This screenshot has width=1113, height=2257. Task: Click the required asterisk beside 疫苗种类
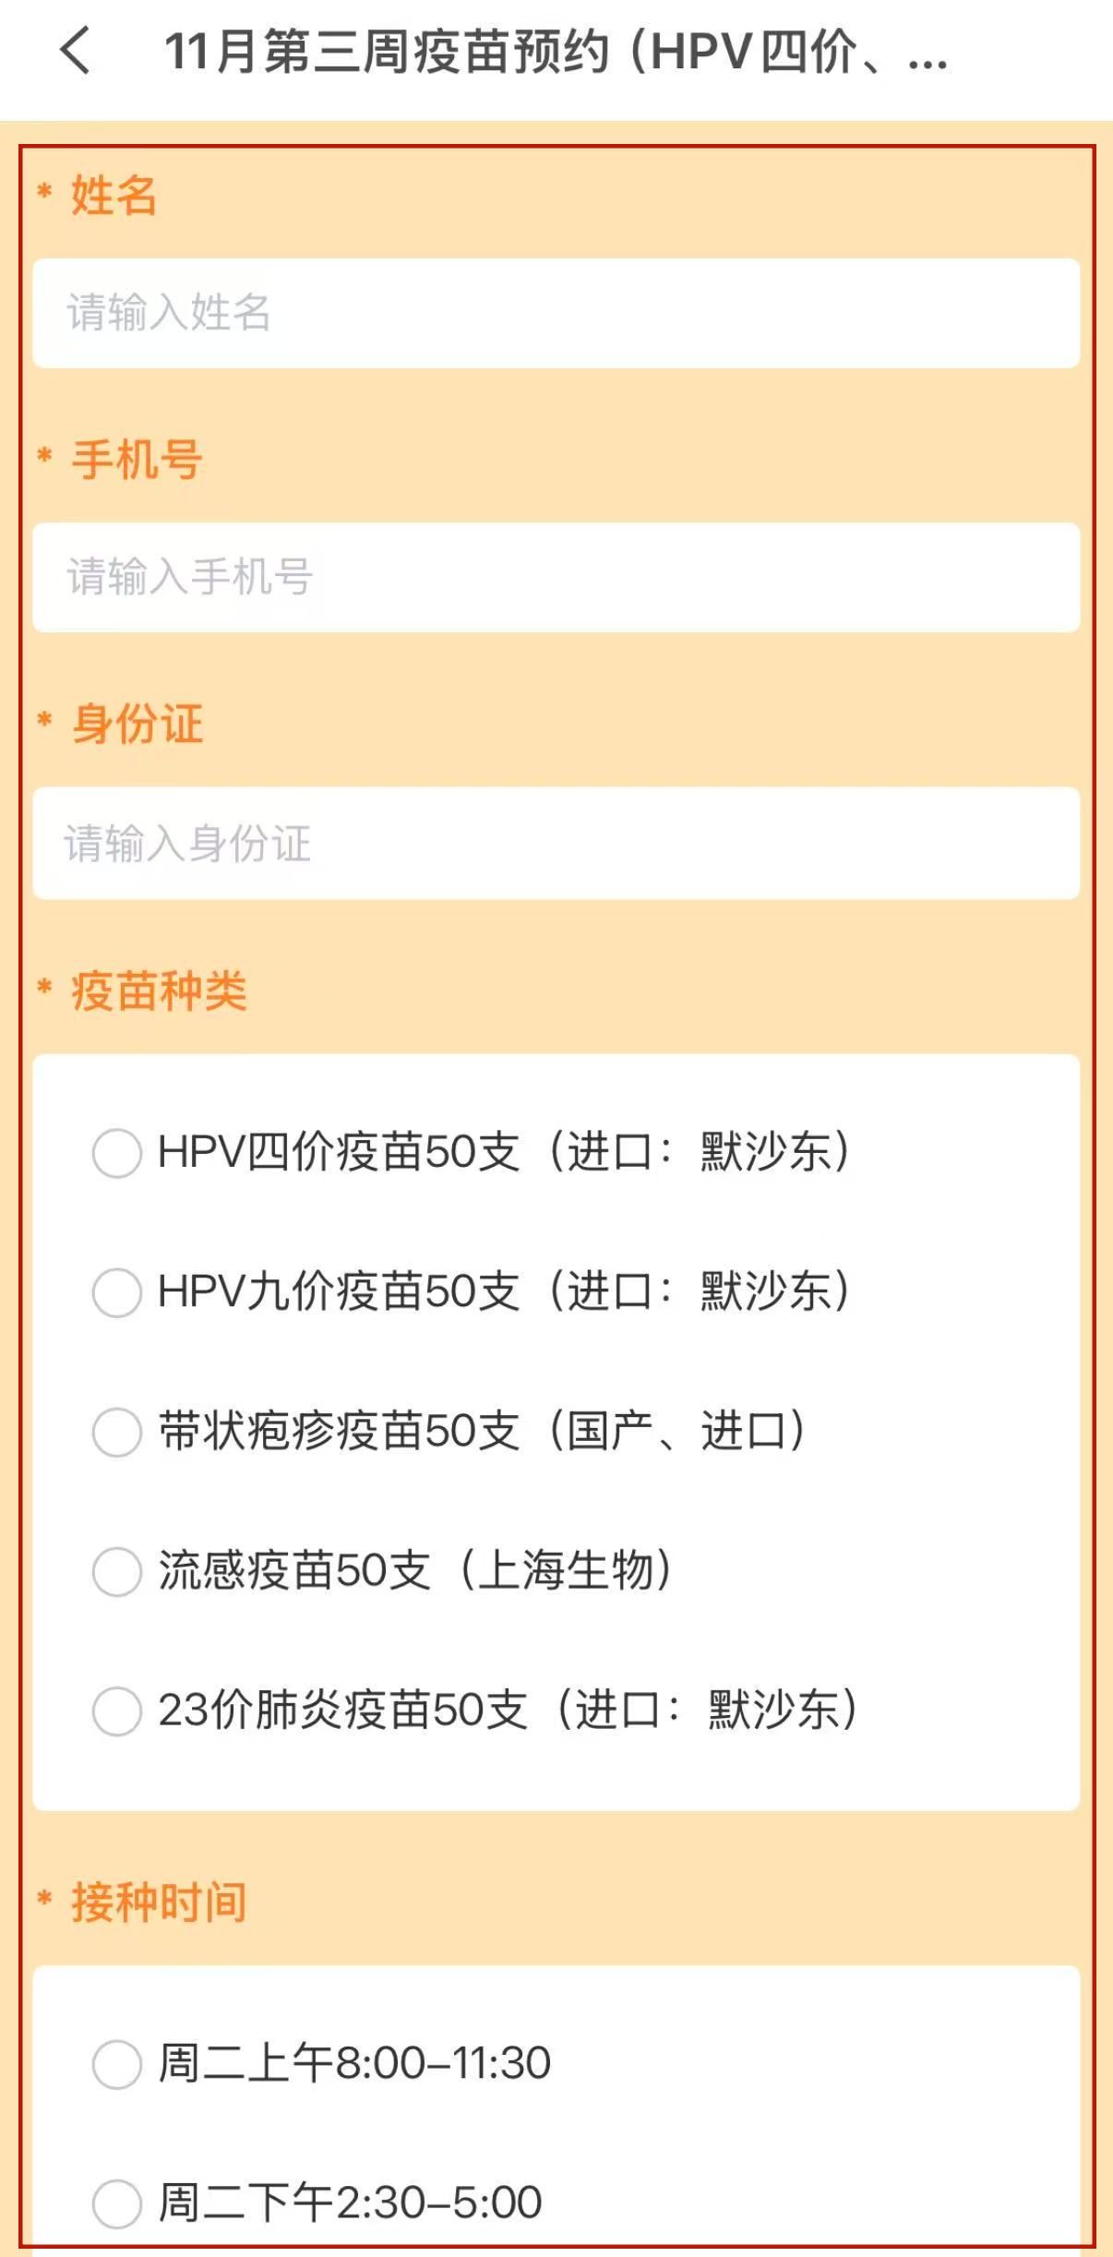[x=44, y=988]
